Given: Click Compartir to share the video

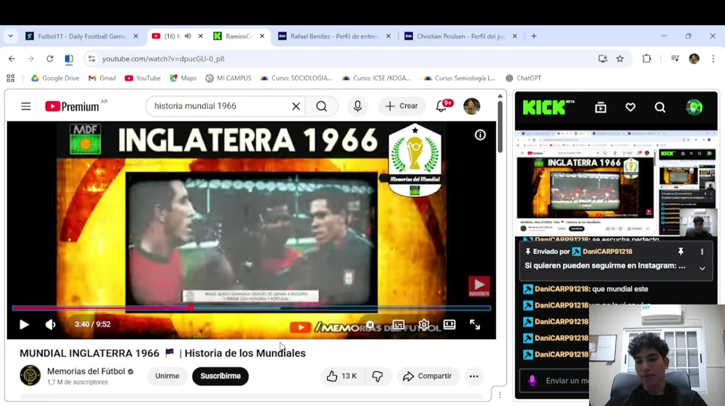Looking at the screenshot, I should pos(427,376).
